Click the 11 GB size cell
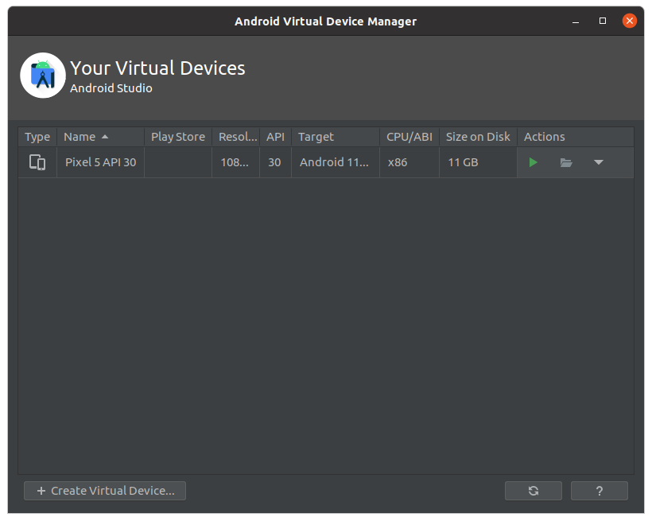This screenshot has height=521, width=652. [x=478, y=162]
